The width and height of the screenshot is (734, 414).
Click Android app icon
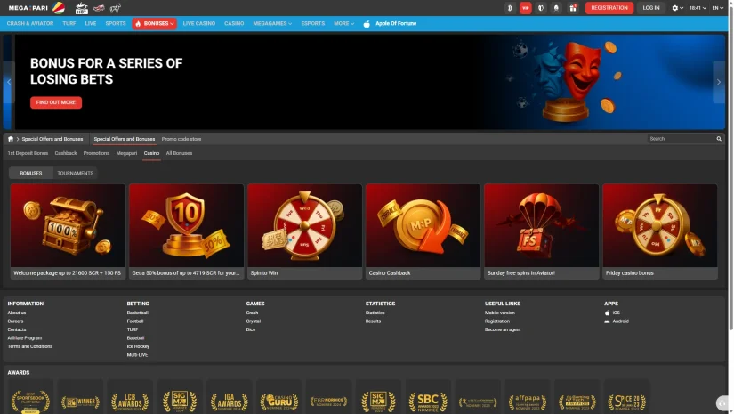607,321
